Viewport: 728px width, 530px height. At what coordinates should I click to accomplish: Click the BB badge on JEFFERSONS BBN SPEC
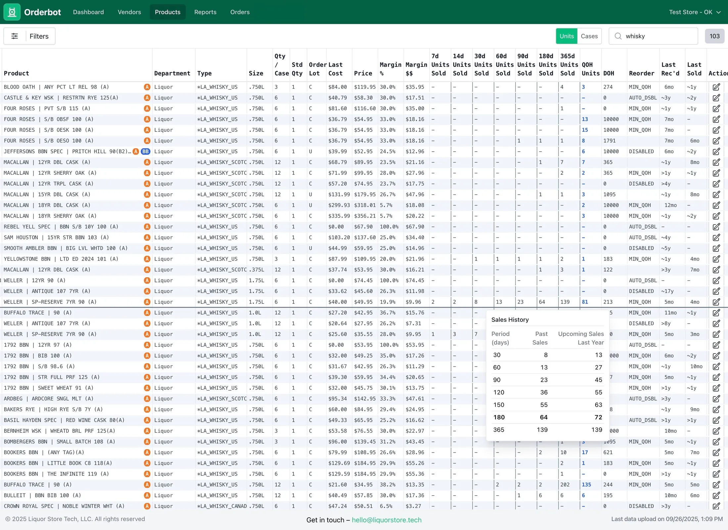[x=145, y=152]
